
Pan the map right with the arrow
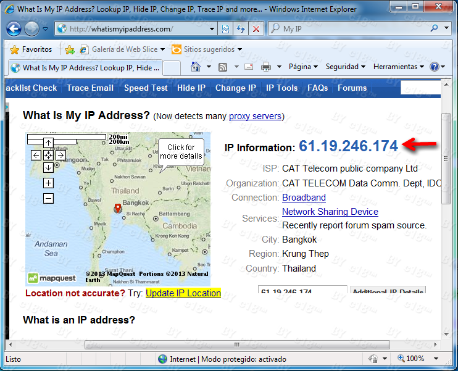pyautogui.click(x=60, y=155)
